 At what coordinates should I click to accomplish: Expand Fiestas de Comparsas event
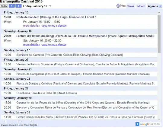pyautogui.click(x=79, y=74)
